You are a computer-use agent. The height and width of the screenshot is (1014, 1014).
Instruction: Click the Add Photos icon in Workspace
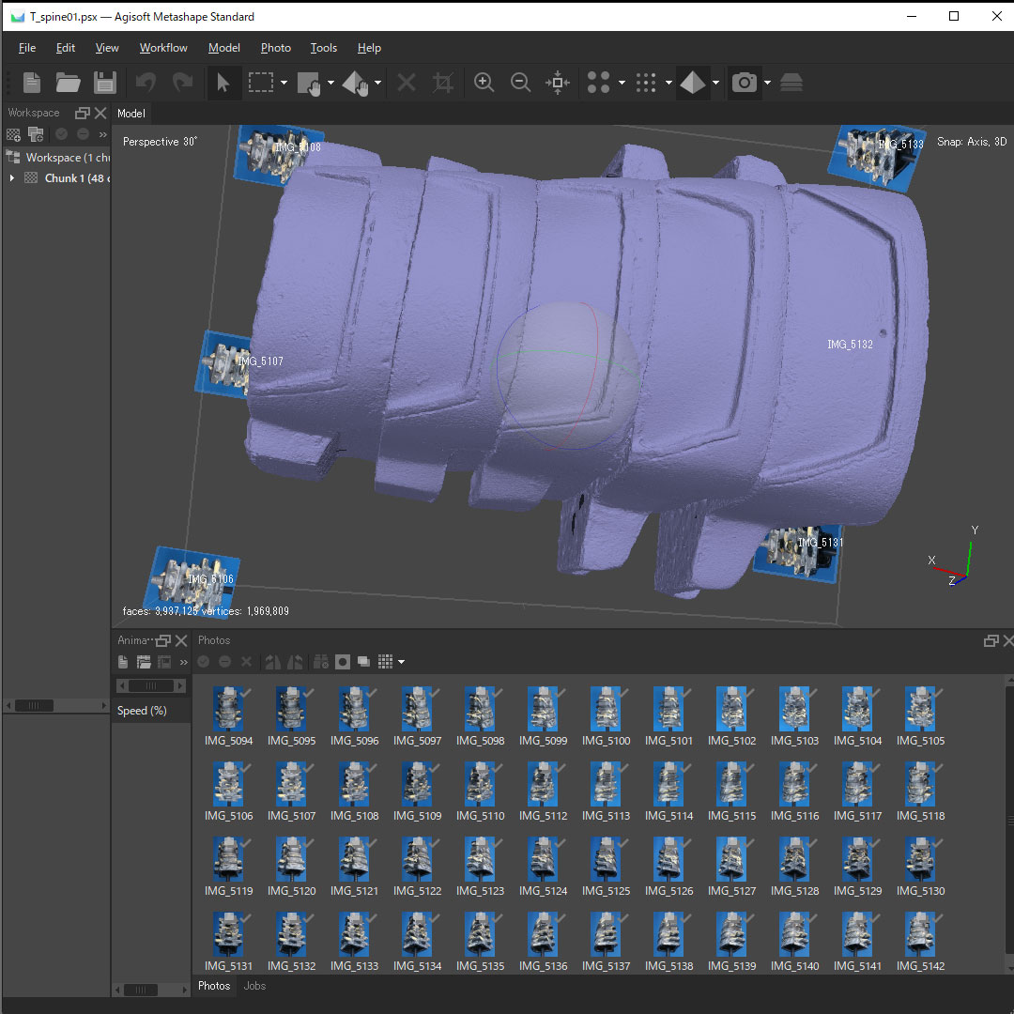[x=36, y=134]
